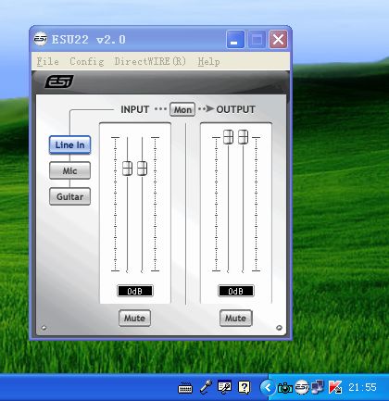
Task: Open the File menu
Action: [48, 61]
